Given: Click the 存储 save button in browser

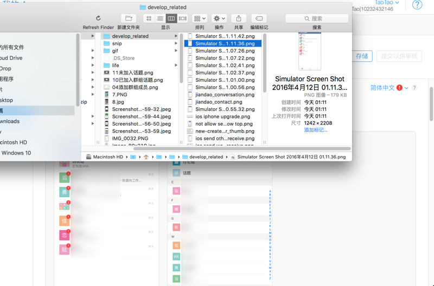Looking at the screenshot, I should [362, 56].
